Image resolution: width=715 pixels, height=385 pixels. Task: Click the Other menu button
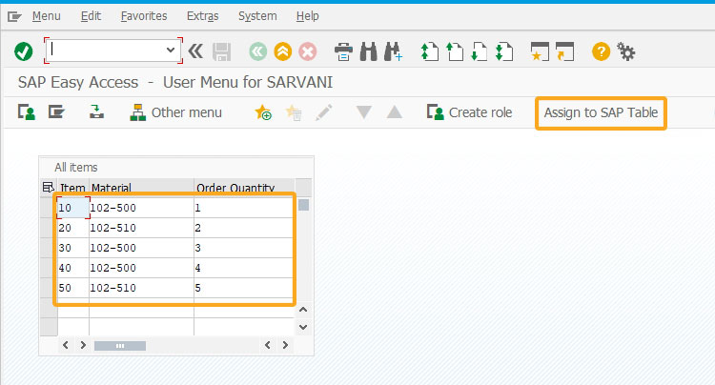[176, 112]
